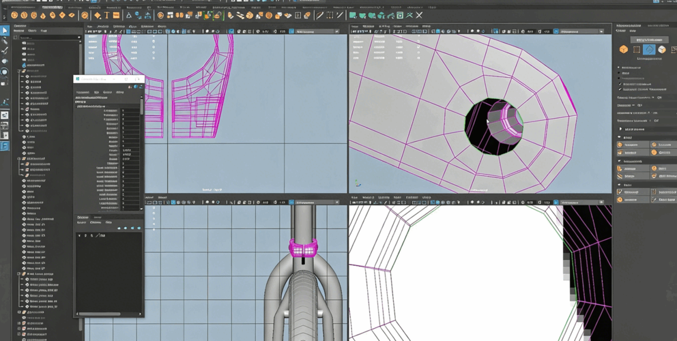Select the blue highlighted selection mode icon
The width and height of the screenshot is (677, 341).
pyautogui.click(x=649, y=50)
